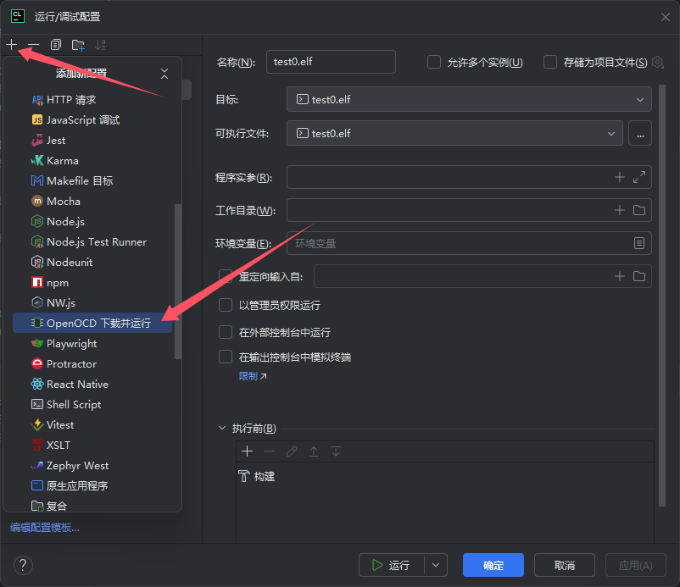Choose Shell Script configuration type
The image size is (680, 587).
click(92, 405)
